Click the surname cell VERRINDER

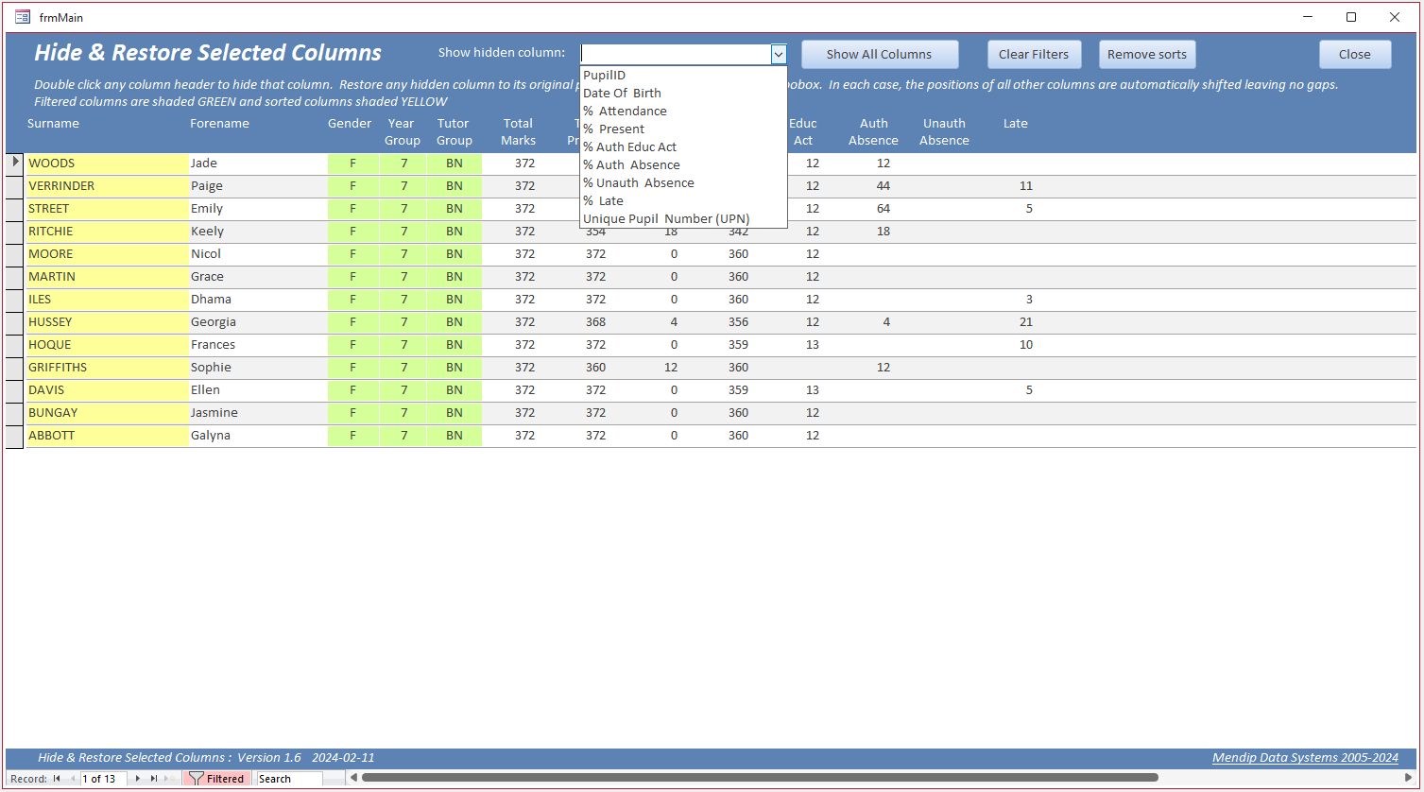point(107,186)
